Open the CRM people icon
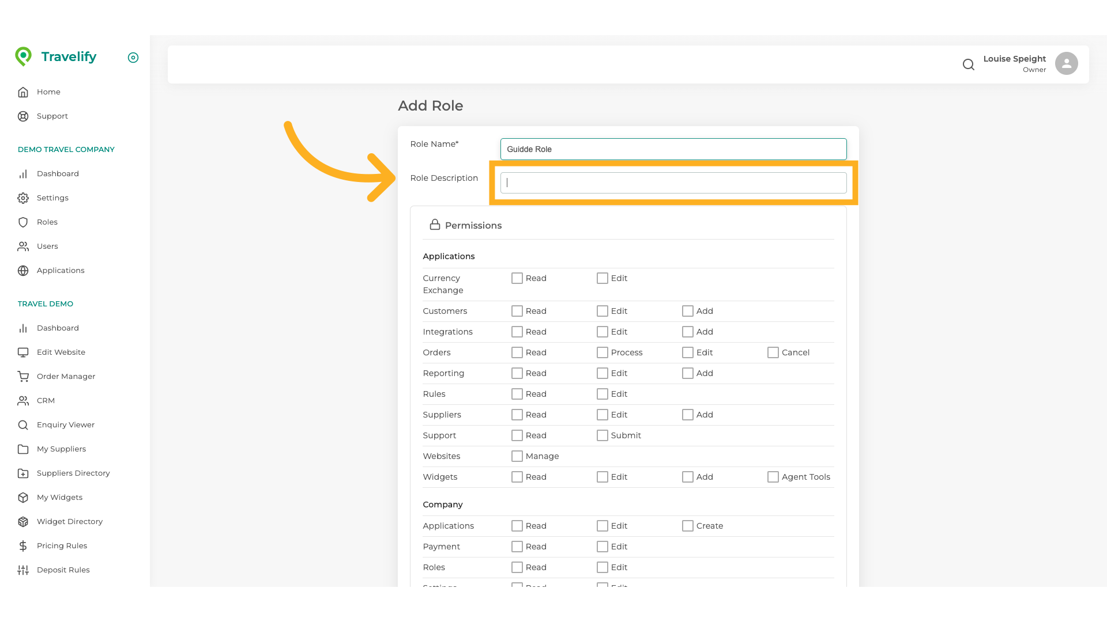The width and height of the screenshot is (1107, 622). pyautogui.click(x=23, y=400)
